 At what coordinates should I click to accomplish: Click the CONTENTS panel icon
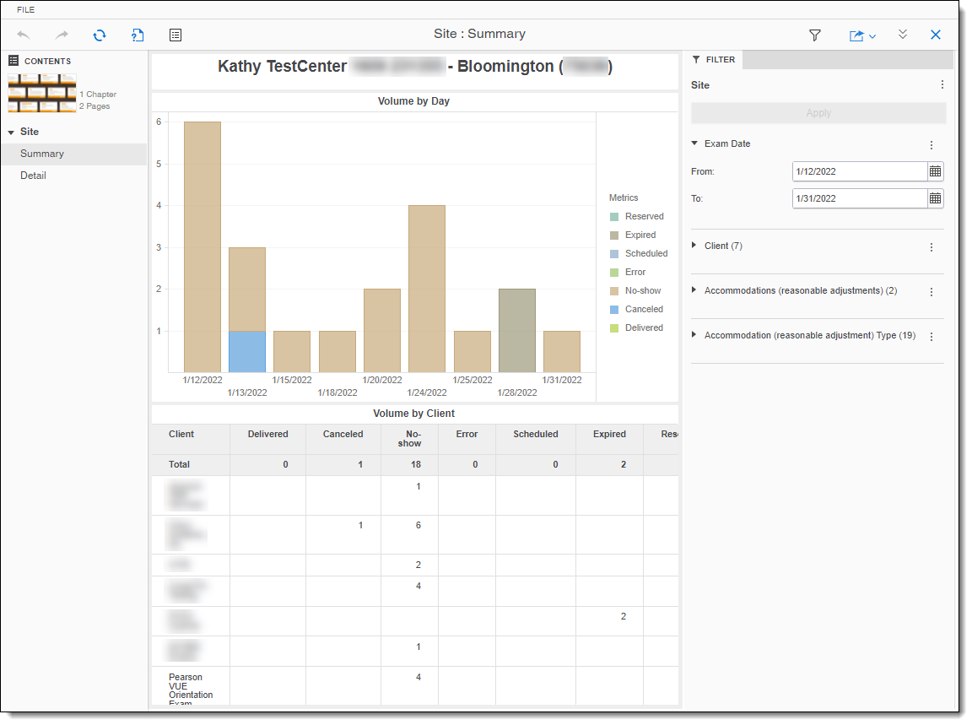tap(13, 61)
